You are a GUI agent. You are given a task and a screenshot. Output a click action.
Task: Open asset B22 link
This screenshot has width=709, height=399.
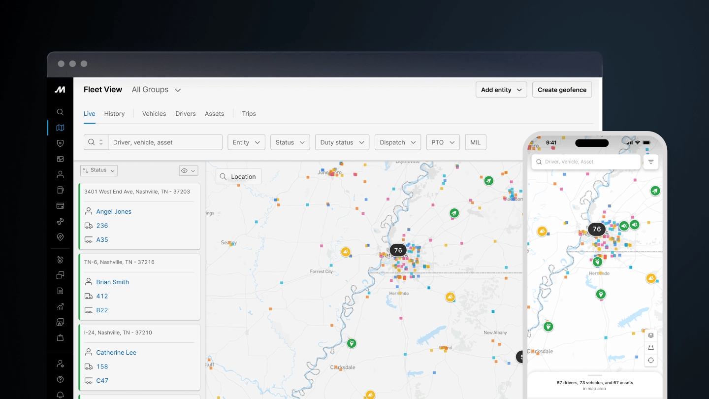pos(102,310)
